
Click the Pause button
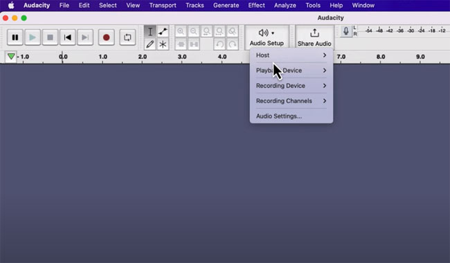[15, 37]
